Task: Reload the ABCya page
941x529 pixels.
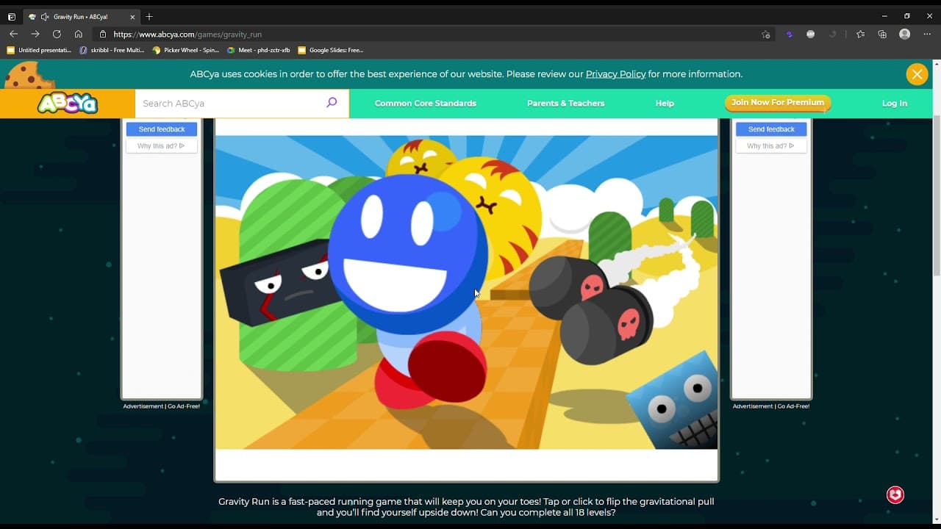Action: (x=57, y=34)
